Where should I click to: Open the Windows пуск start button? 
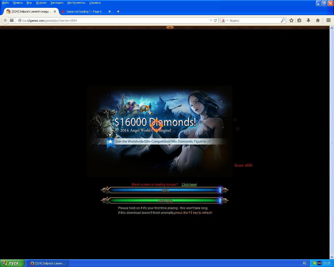(x=13, y=263)
